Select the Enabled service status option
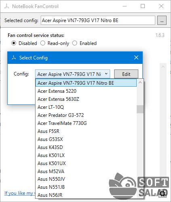 [84, 43]
